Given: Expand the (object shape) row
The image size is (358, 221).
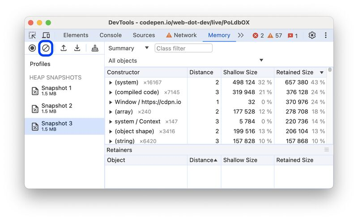Looking at the screenshot, I should 111,131.
